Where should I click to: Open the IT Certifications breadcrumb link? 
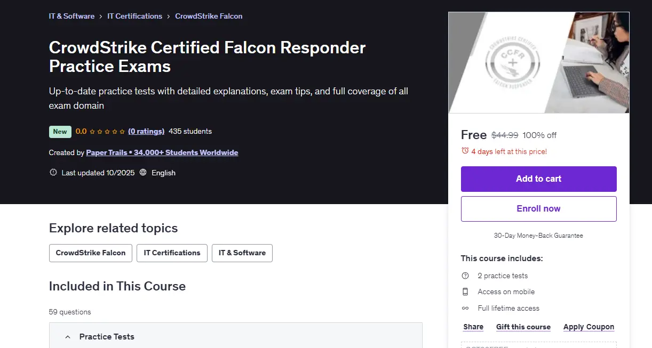coord(134,16)
